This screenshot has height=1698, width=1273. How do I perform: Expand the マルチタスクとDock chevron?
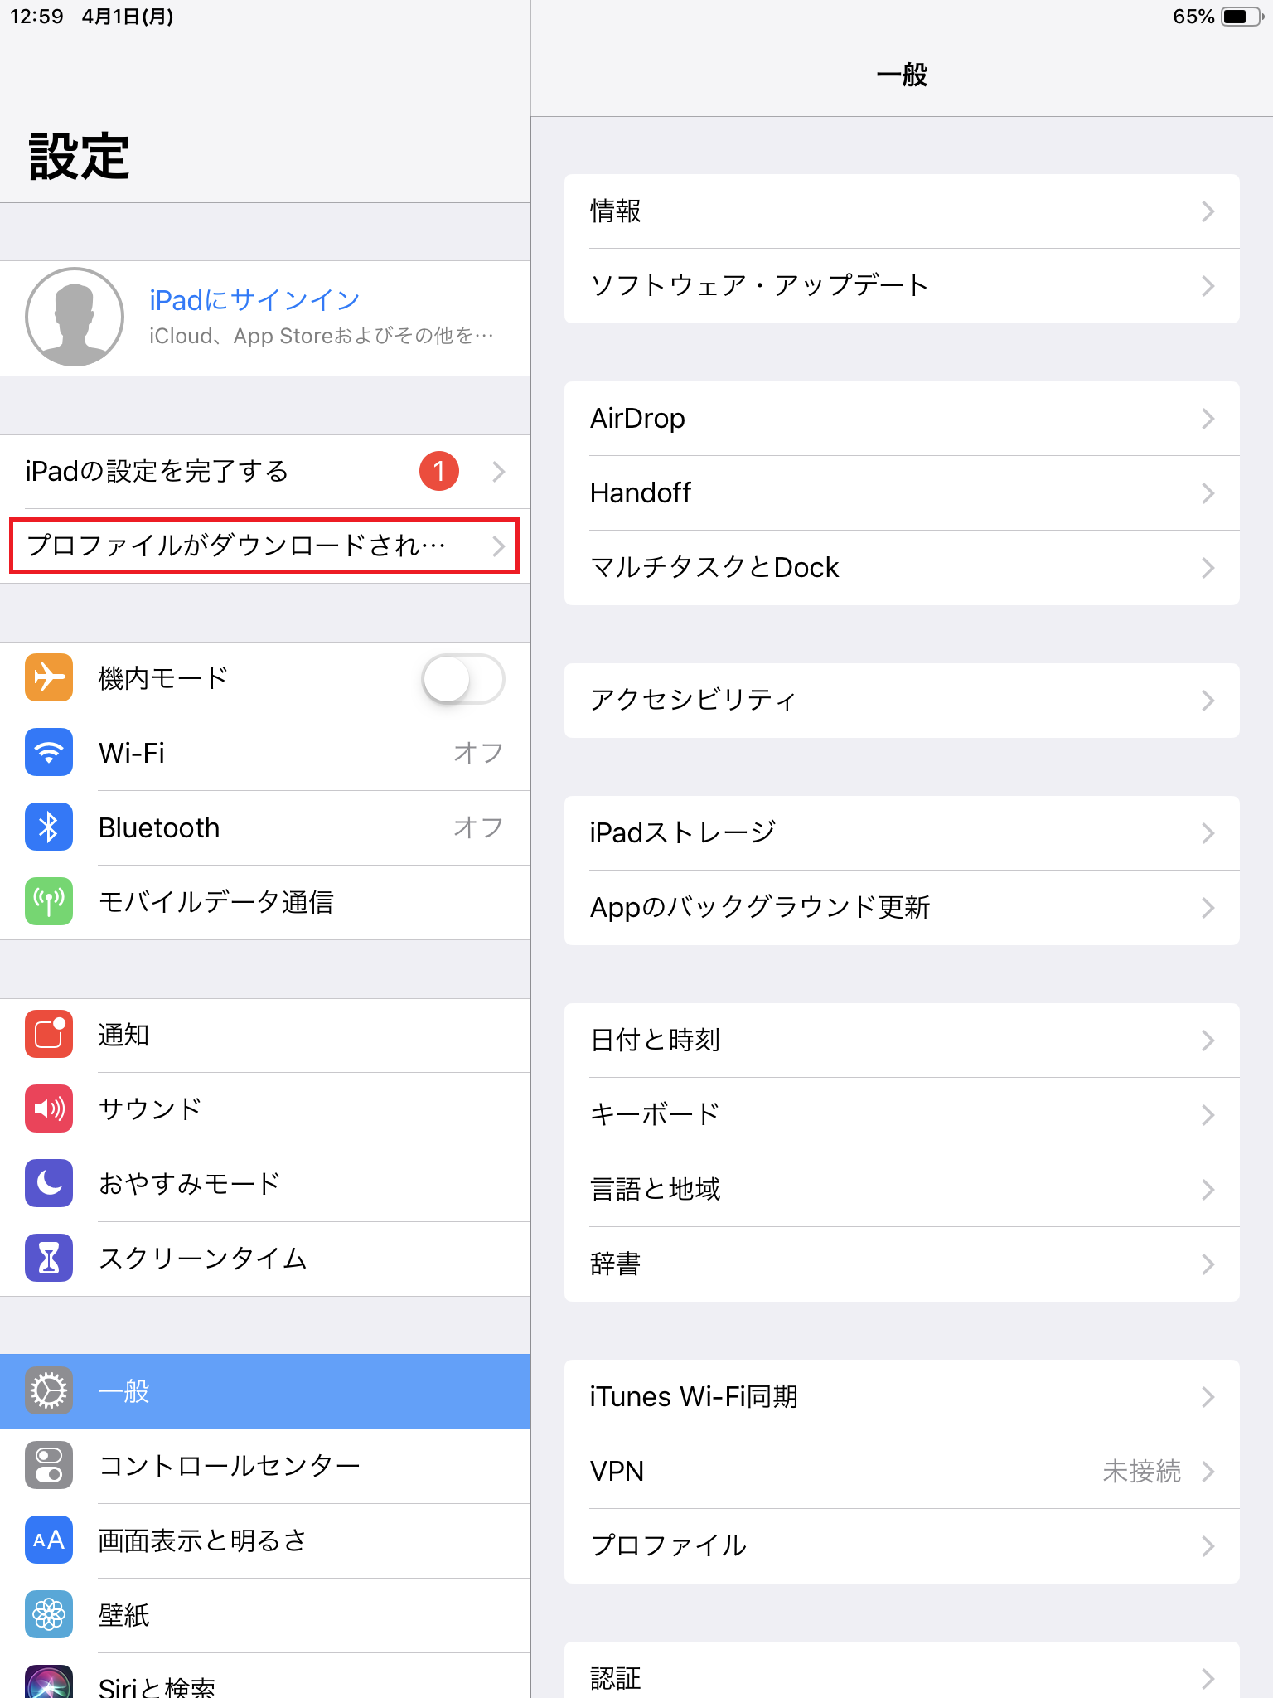click(x=1208, y=568)
